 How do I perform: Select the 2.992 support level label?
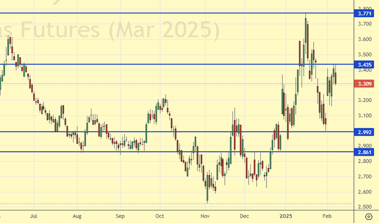pyautogui.click(x=366, y=132)
